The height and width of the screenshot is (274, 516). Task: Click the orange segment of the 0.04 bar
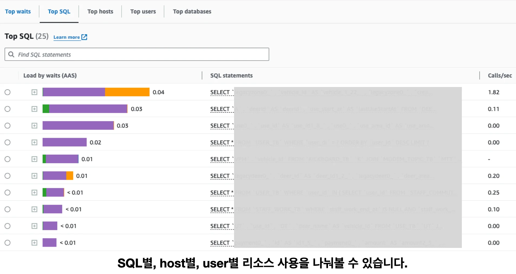pyautogui.click(x=127, y=92)
